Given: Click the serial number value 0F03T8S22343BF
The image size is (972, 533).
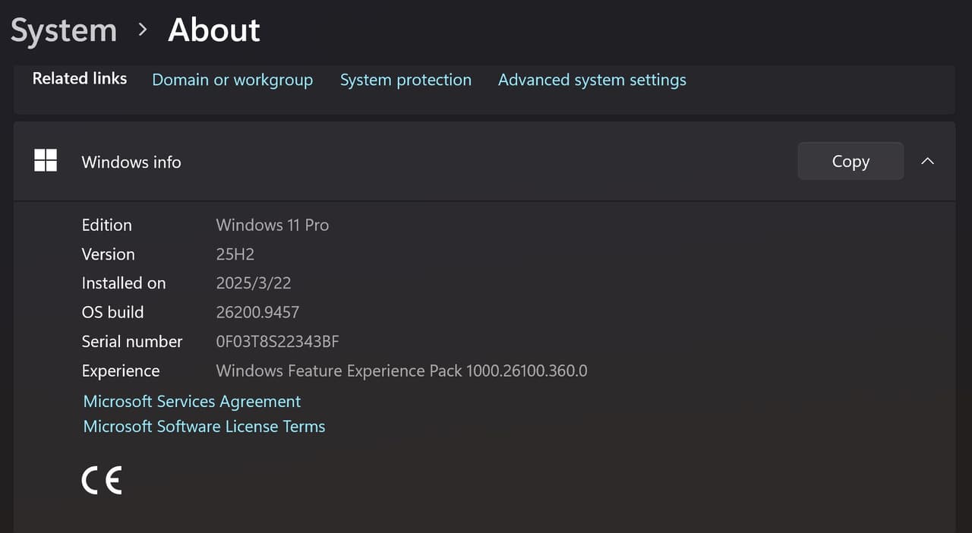Looking at the screenshot, I should pyautogui.click(x=278, y=342).
